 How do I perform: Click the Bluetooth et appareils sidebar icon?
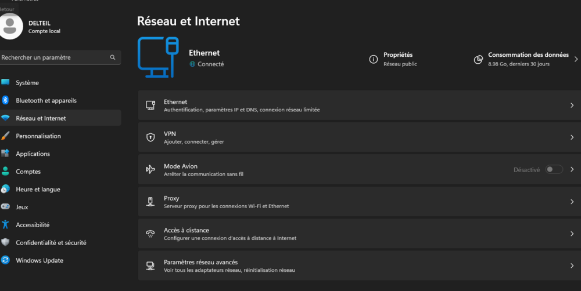pyautogui.click(x=5, y=100)
